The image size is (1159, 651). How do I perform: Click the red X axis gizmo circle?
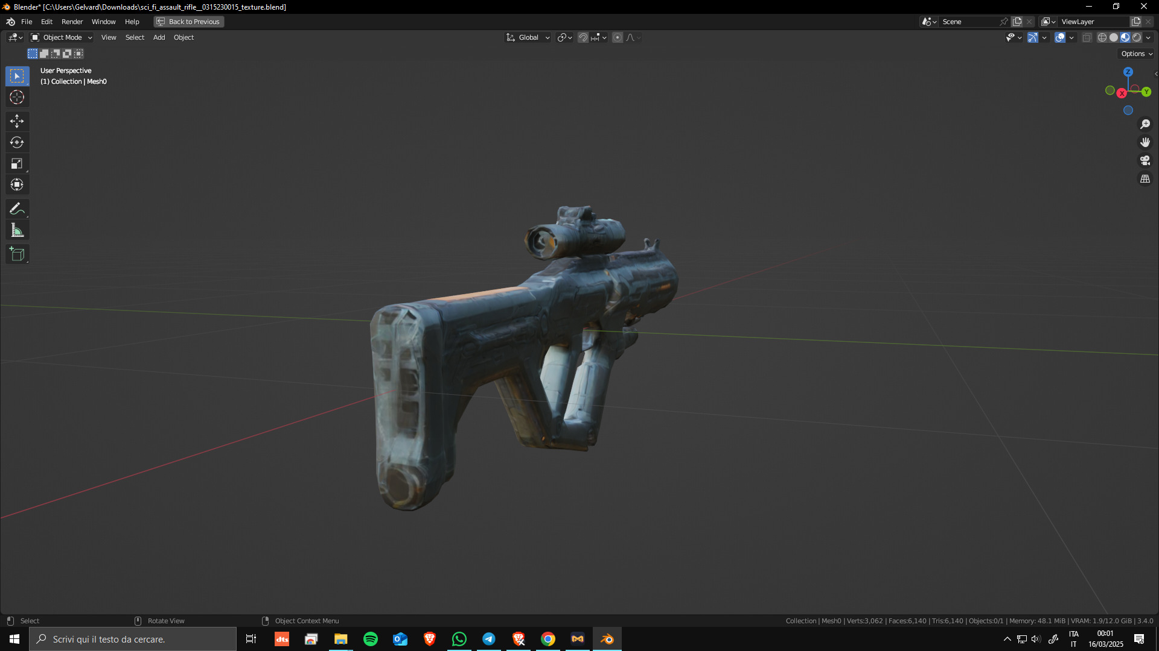point(1122,93)
